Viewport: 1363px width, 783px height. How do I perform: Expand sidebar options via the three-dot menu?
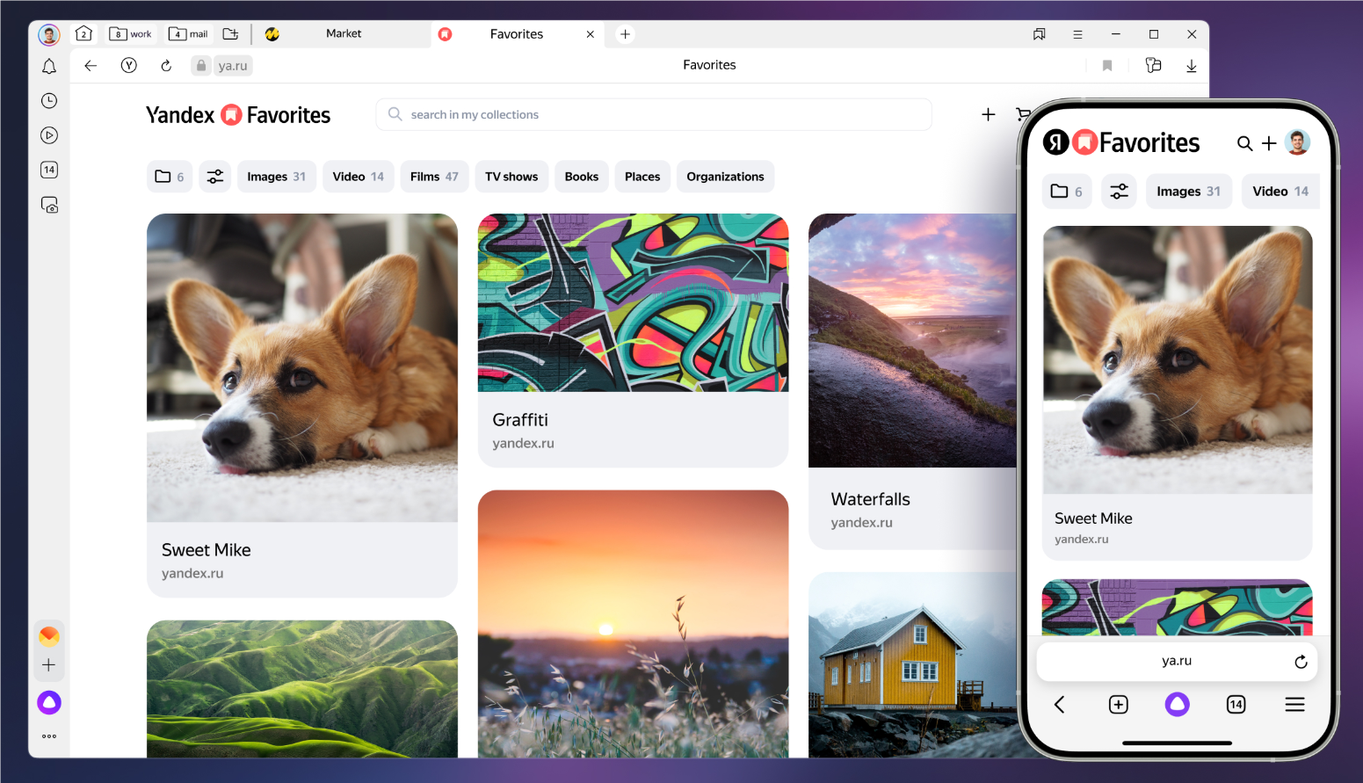pyautogui.click(x=49, y=736)
